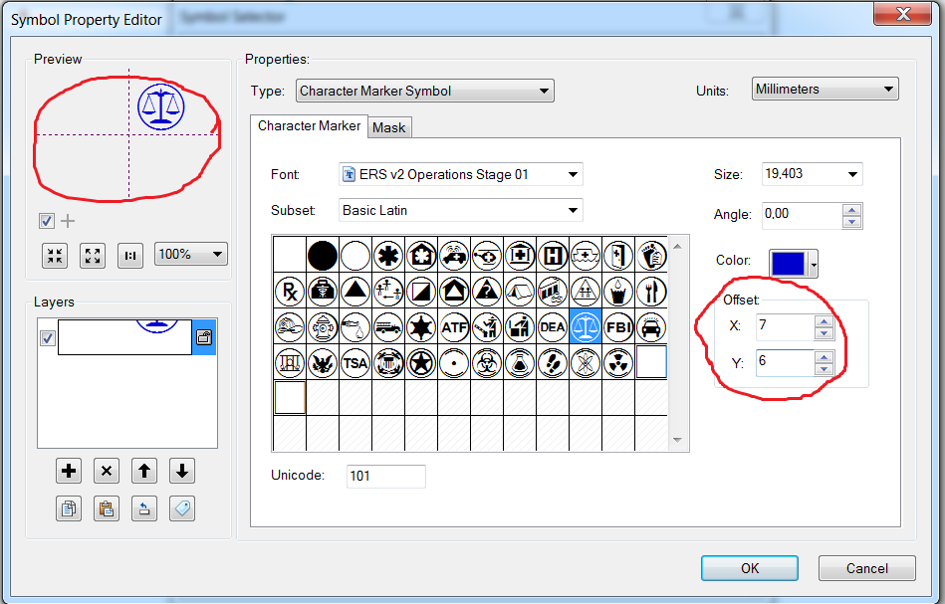Choose the DEA symbol in the character grid
This screenshot has height=604, width=945.
coord(552,325)
